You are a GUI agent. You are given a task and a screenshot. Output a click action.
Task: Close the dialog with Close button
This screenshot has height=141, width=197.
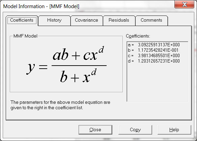95,130
